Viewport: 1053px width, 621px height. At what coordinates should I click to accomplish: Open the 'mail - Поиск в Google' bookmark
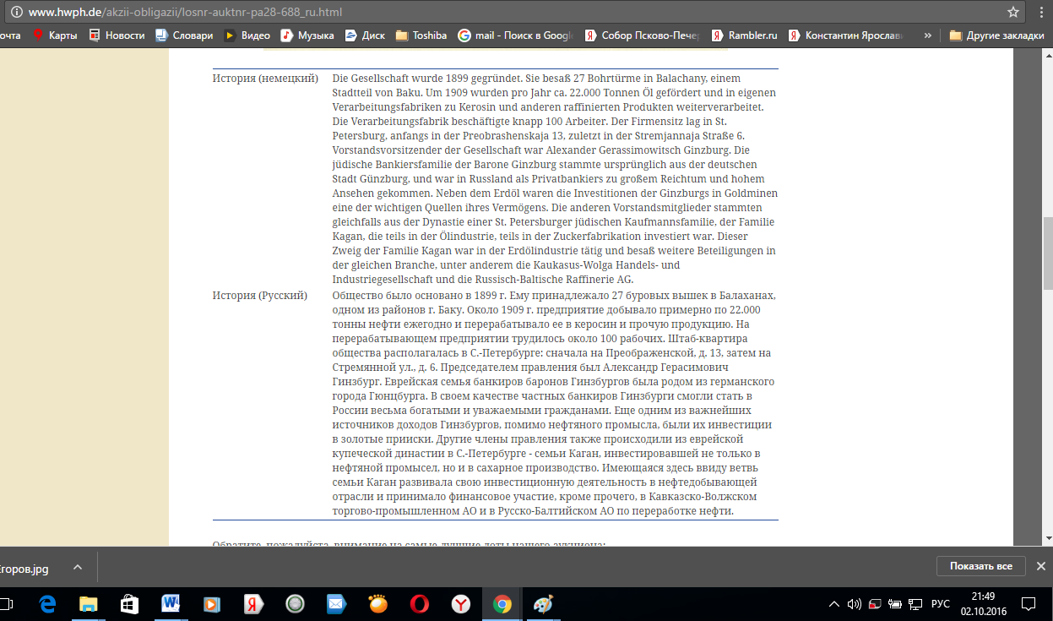516,35
